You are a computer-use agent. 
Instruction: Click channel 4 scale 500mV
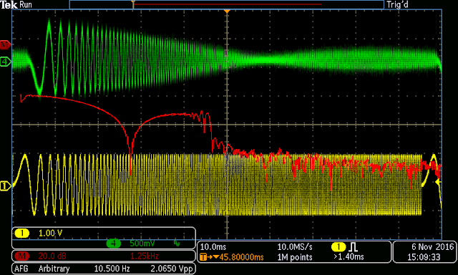142,243
